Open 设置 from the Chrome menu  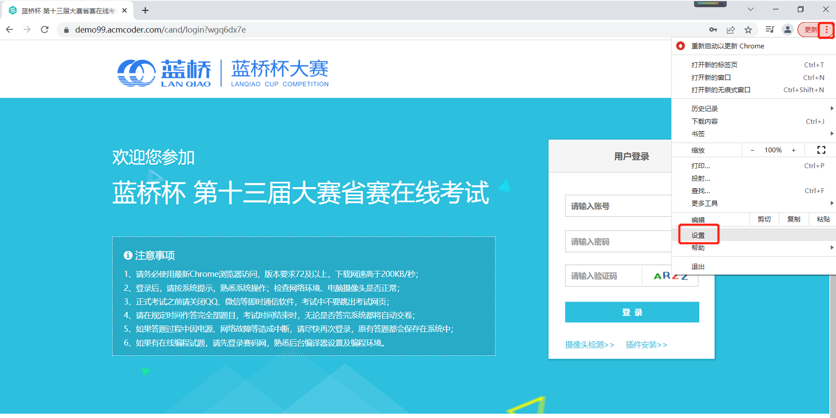pos(754,235)
